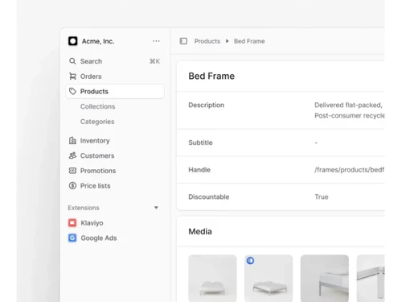Viewport: 402px width, 302px height.
Task: Click the Products tag icon
Action: 72,91
